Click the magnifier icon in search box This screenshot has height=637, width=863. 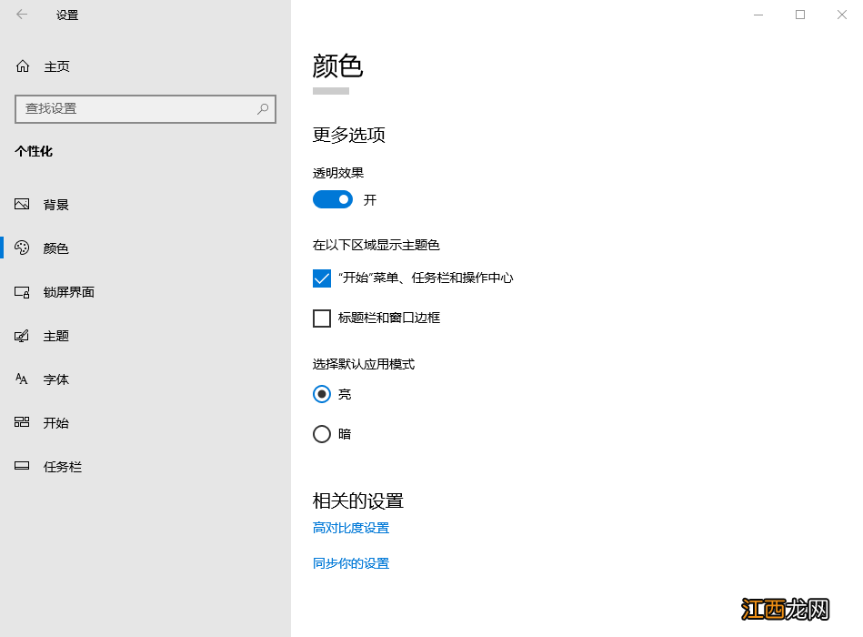263,109
